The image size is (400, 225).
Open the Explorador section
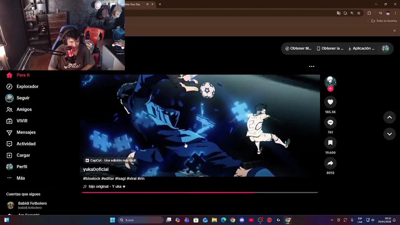22,87
